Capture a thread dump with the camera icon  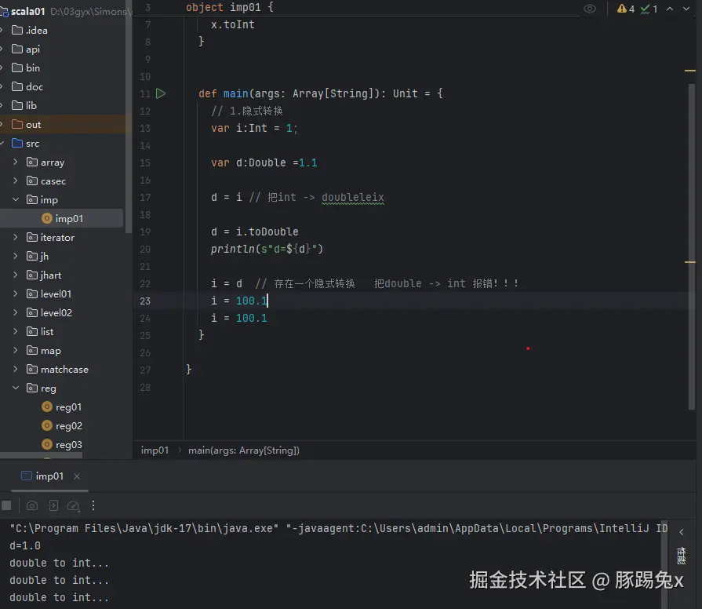(31, 505)
